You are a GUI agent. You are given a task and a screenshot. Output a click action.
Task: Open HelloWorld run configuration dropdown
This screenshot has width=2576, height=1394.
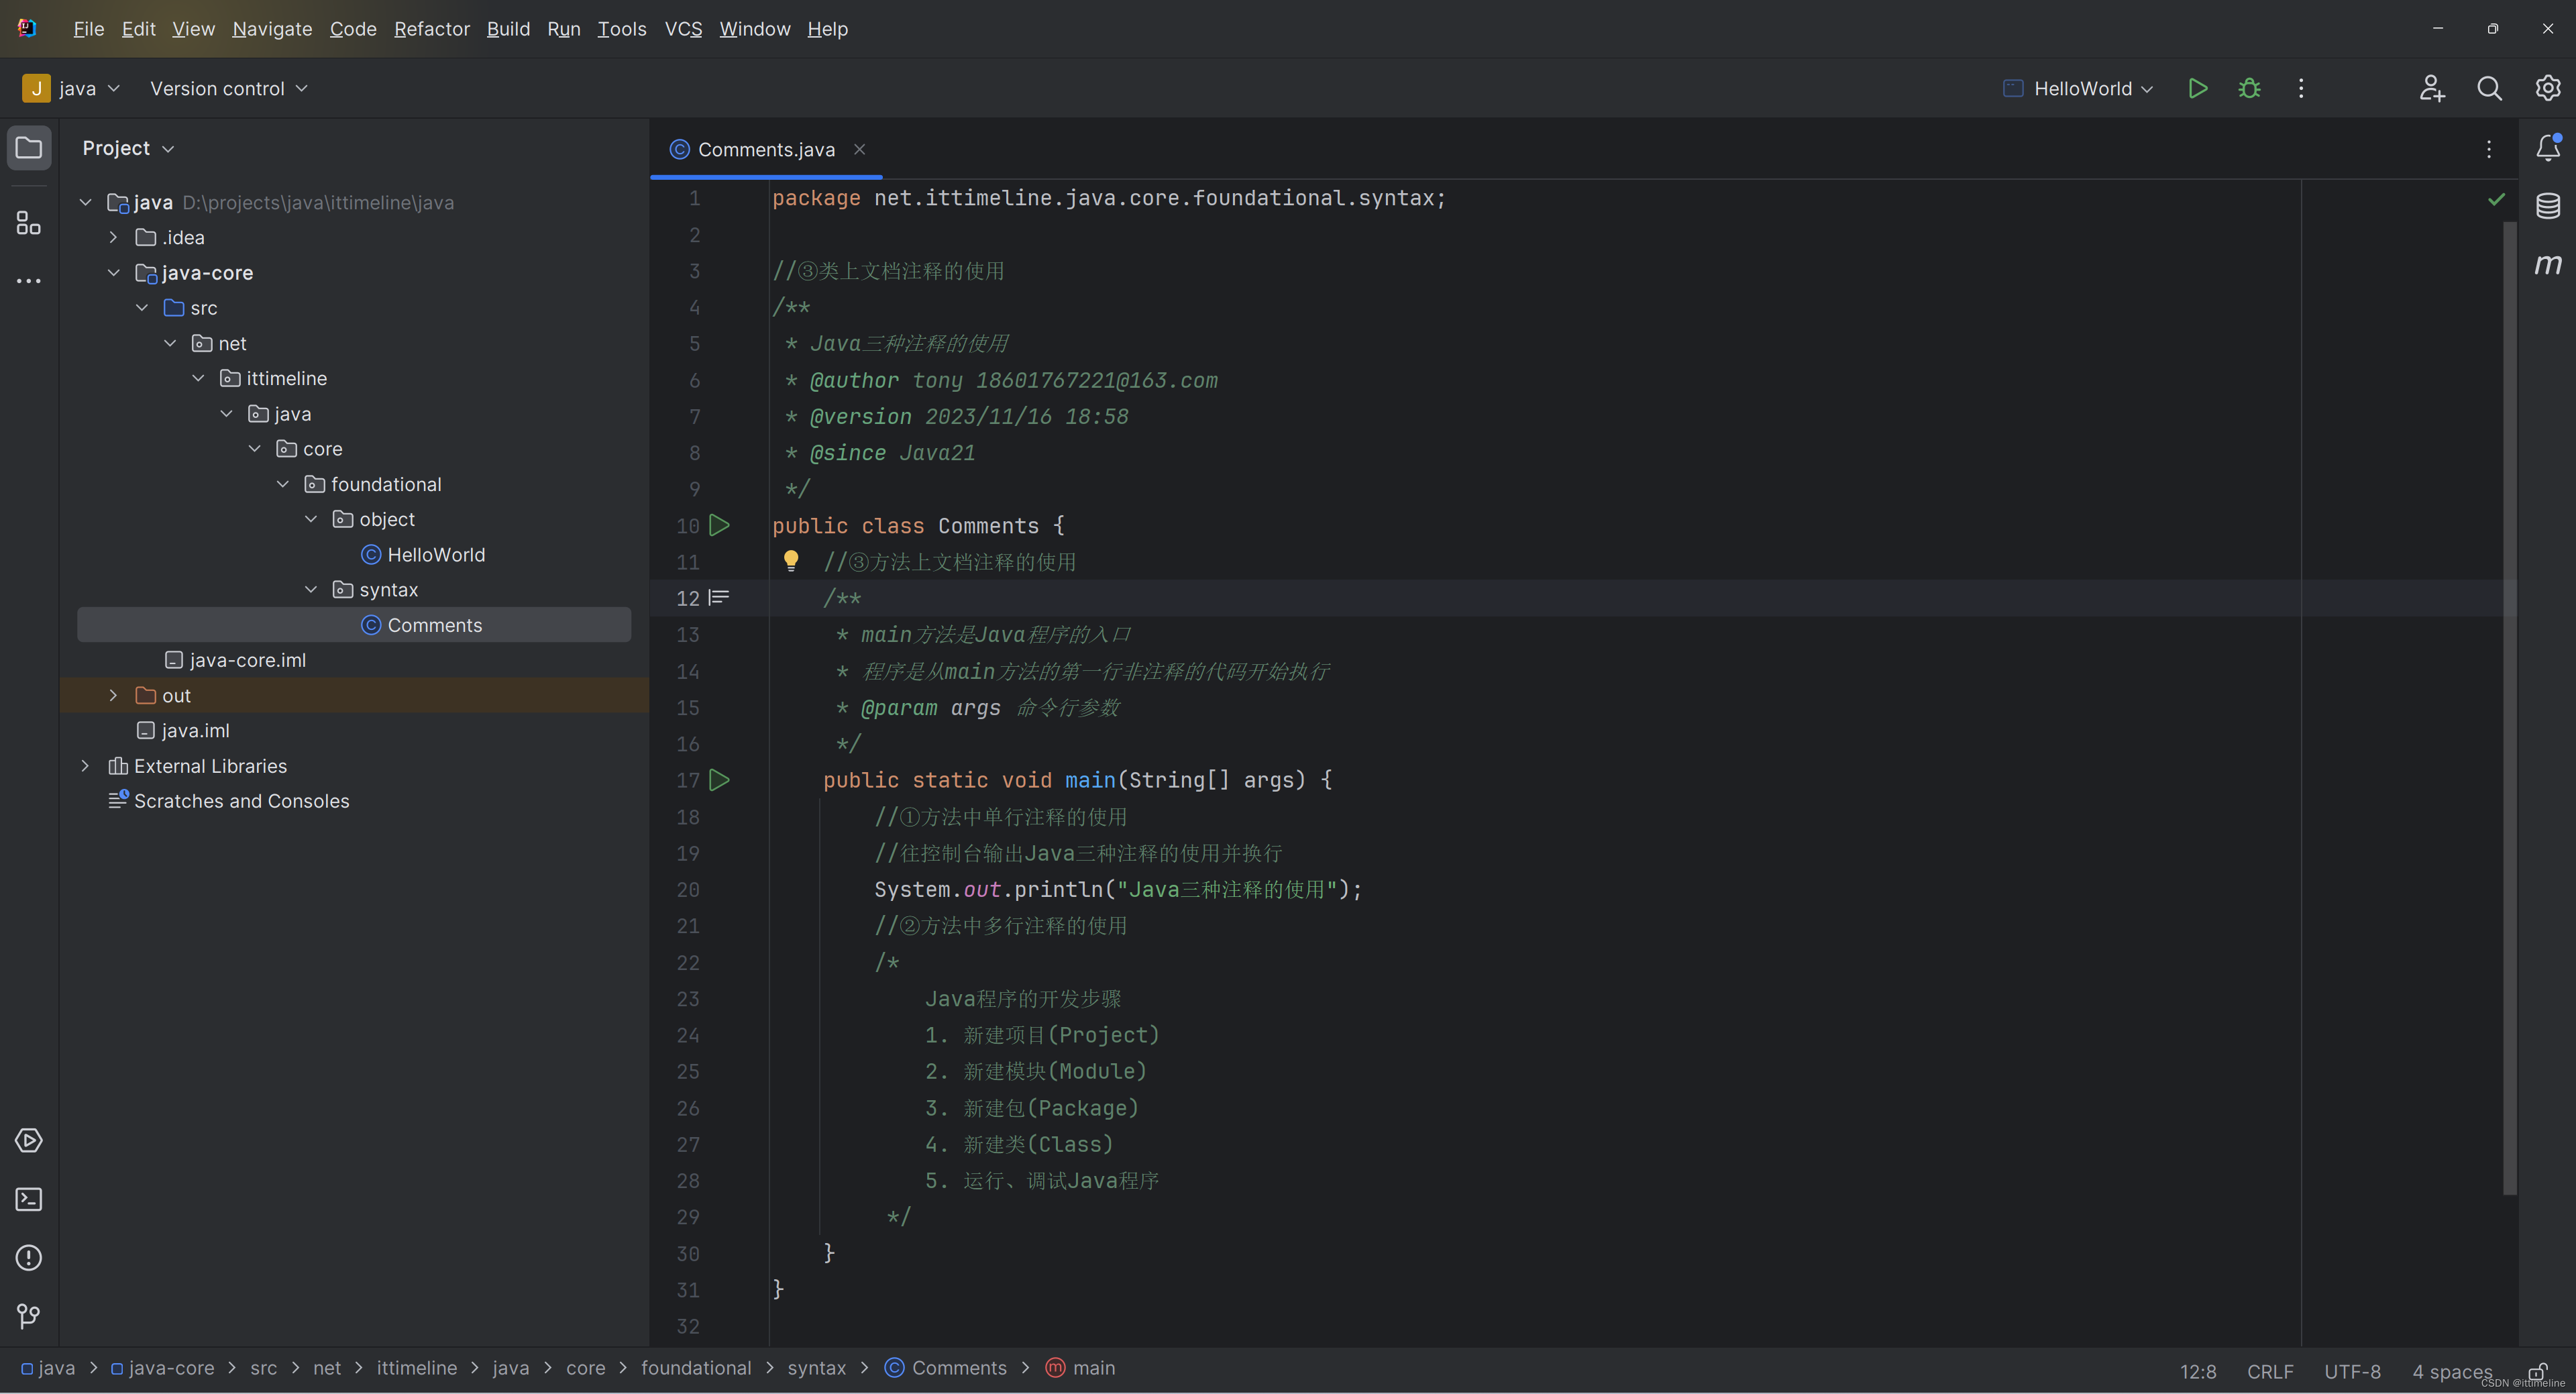(x=2078, y=88)
